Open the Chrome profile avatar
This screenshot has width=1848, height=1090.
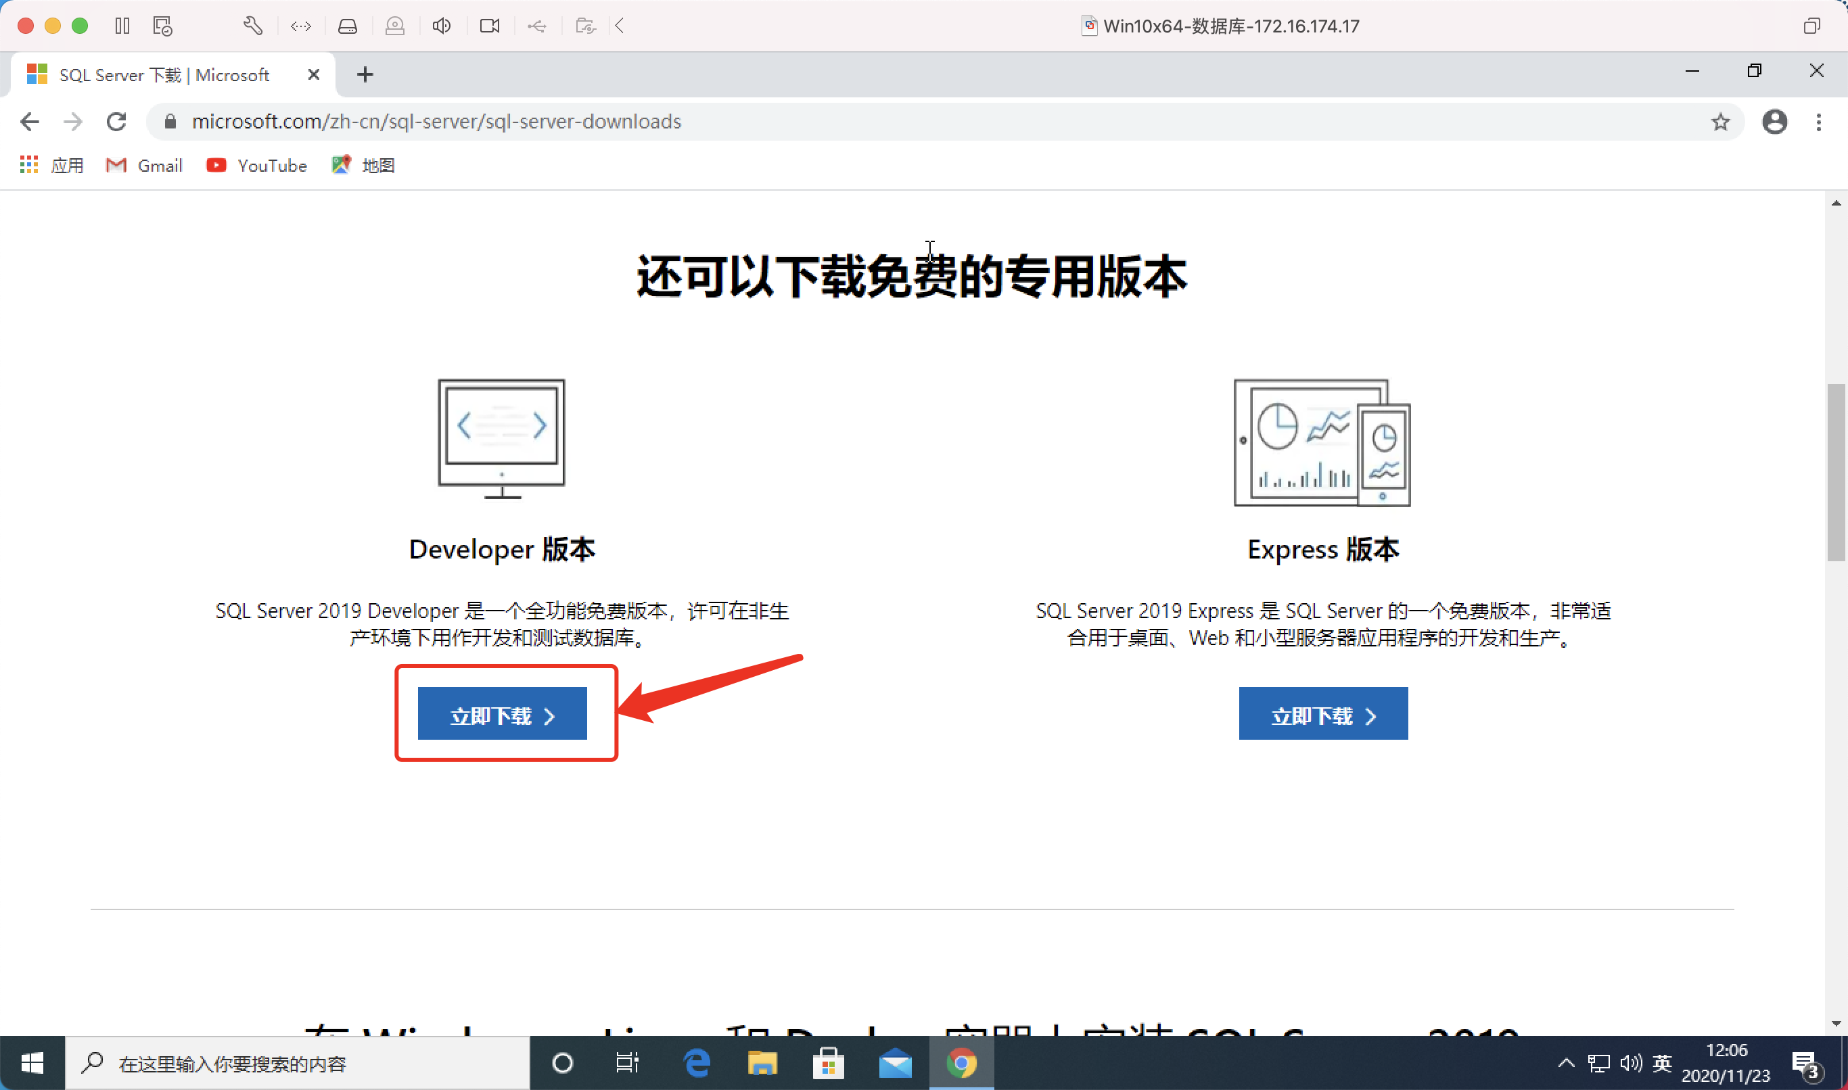coord(1774,122)
